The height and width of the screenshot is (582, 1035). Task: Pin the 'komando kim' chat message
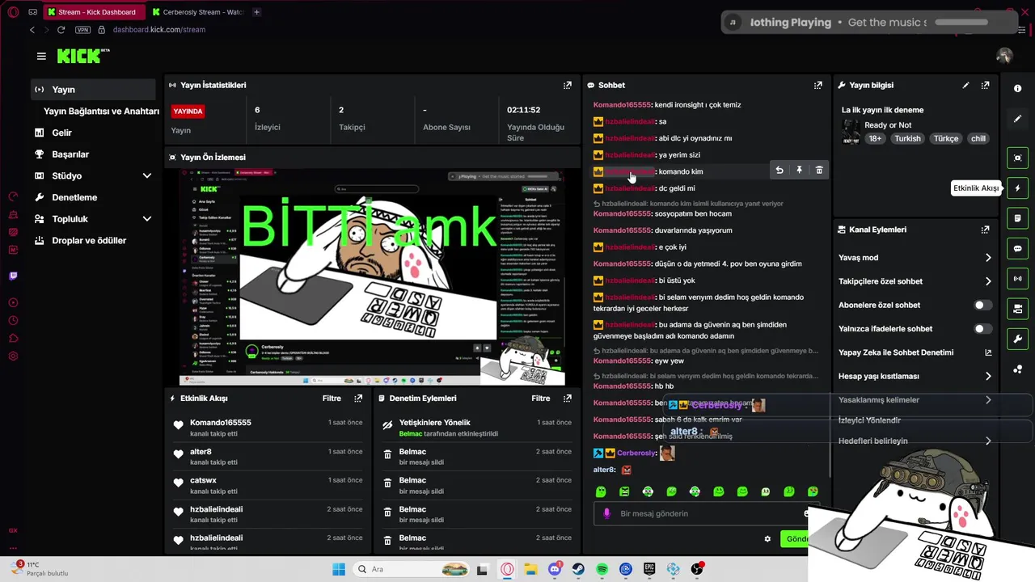point(799,171)
